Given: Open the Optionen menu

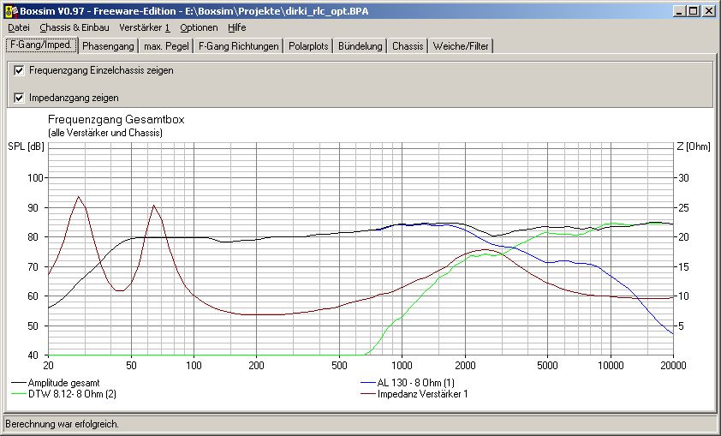Looking at the screenshot, I should pyautogui.click(x=199, y=27).
